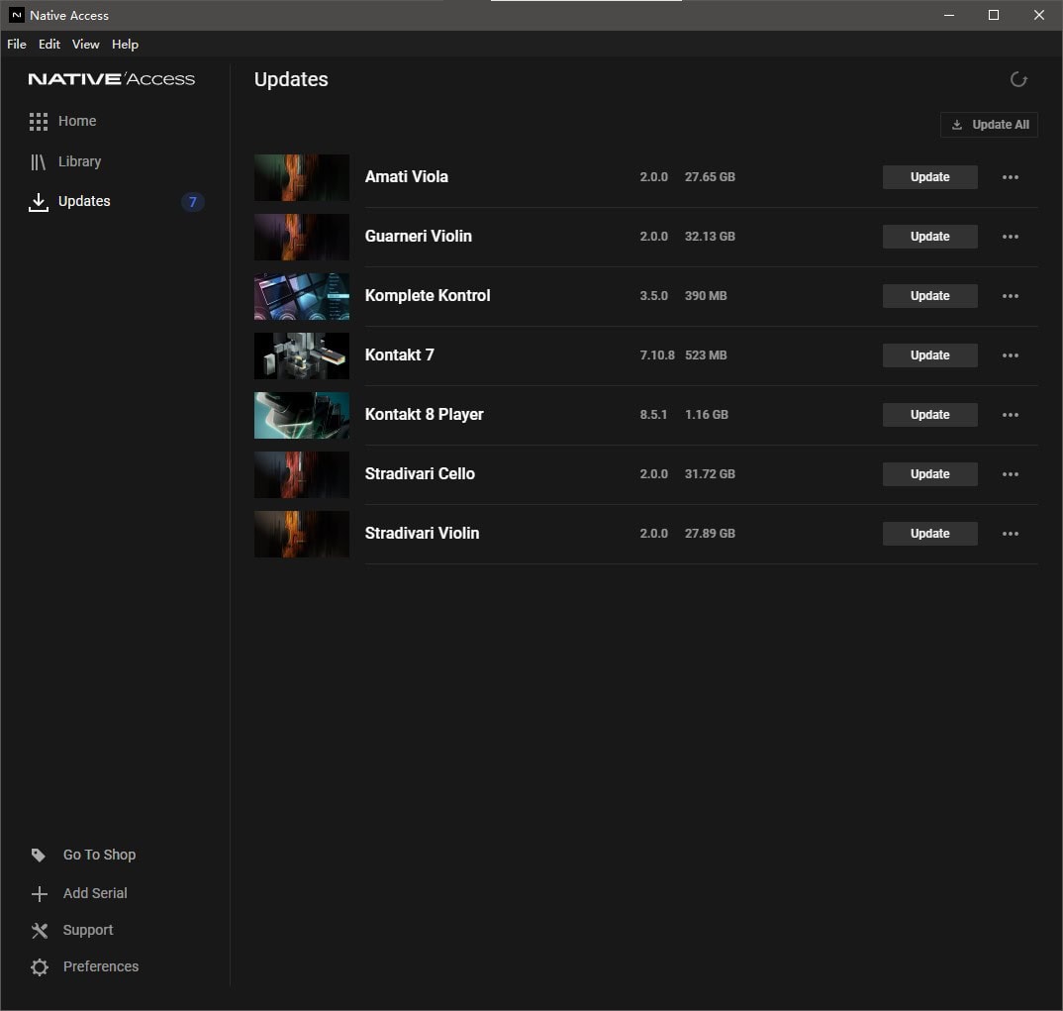Click the Updates count badge showing 7

[x=193, y=202]
